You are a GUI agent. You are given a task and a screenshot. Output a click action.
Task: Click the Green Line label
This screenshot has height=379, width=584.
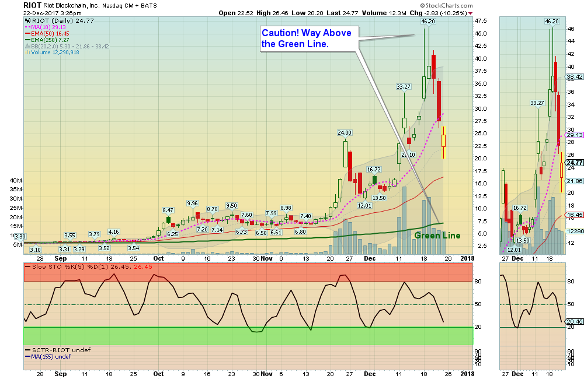(x=437, y=236)
